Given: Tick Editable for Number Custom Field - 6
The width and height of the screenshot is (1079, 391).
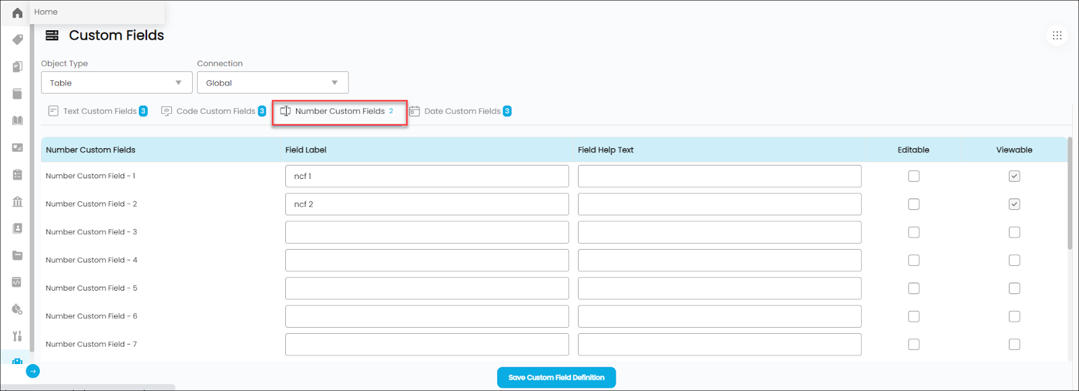Looking at the screenshot, I should tap(914, 316).
